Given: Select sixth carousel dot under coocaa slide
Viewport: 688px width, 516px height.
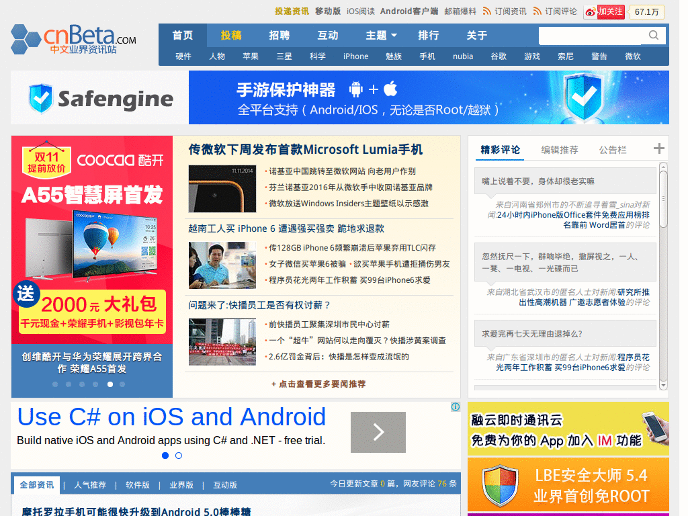Looking at the screenshot, I should coord(122,384).
